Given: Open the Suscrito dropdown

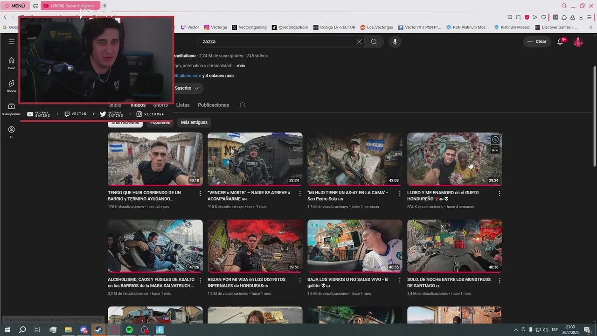Looking at the screenshot, I should [x=187, y=88].
